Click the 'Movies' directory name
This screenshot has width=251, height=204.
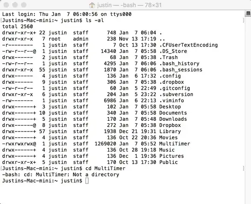click(169, 138)
